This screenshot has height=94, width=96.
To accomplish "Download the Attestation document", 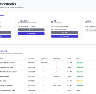I will (x=31, y=34).
